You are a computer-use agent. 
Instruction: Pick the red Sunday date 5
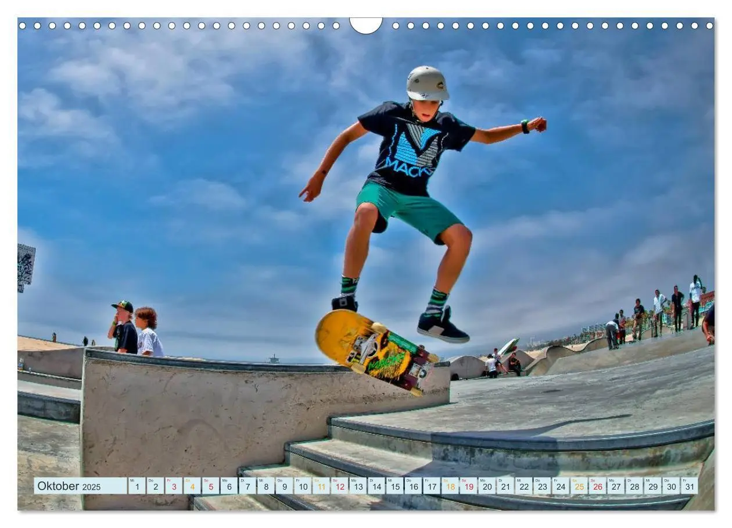(210, 486)
